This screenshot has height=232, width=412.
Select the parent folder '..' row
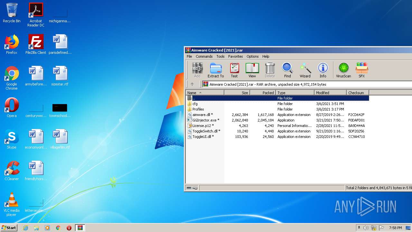277,98
